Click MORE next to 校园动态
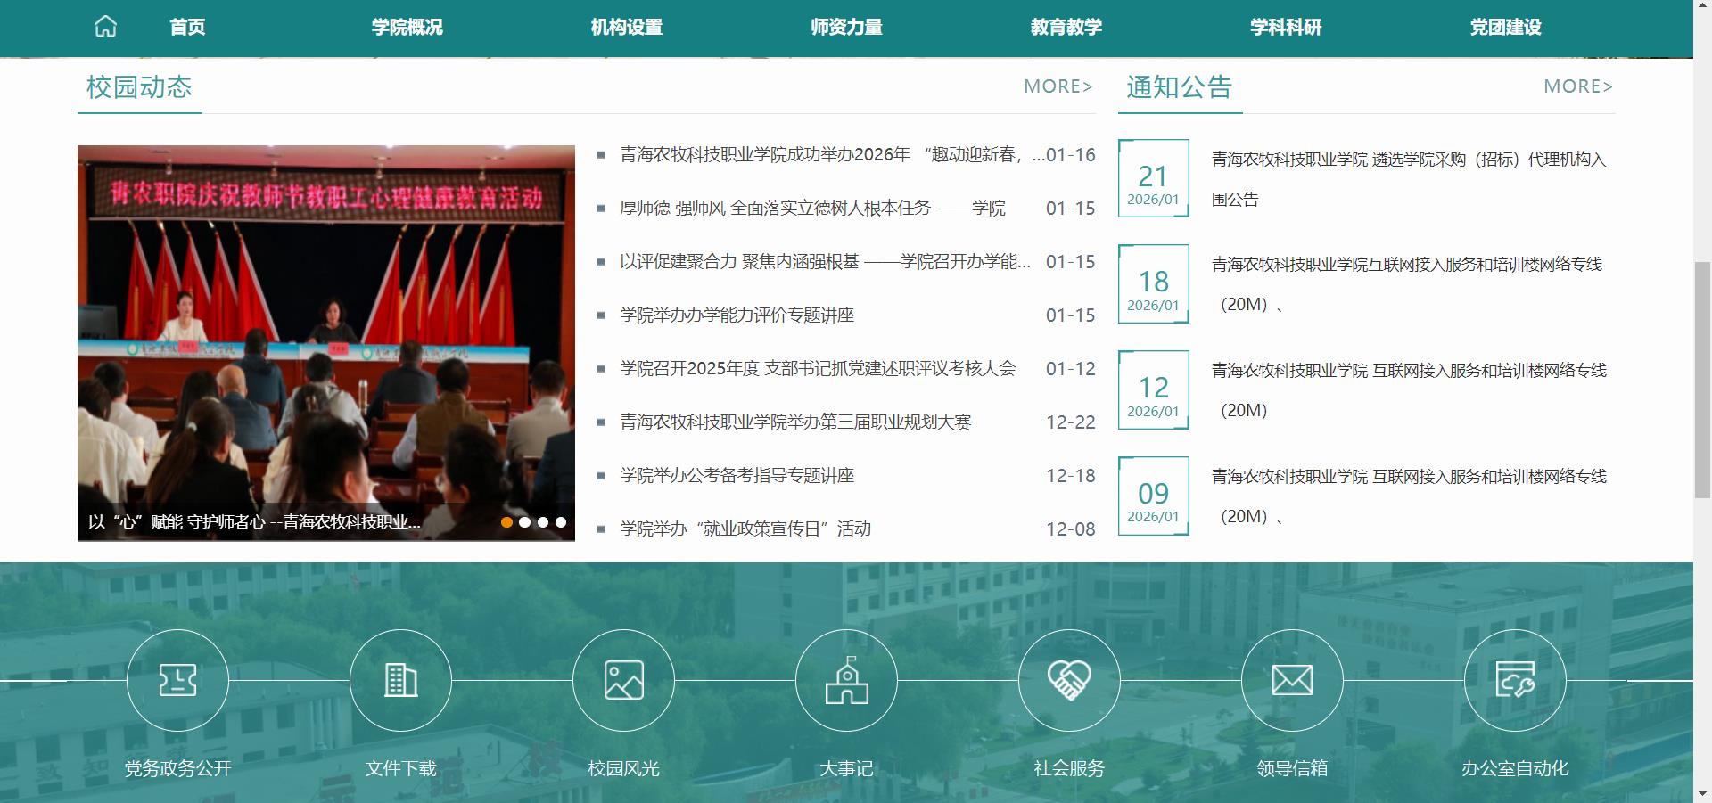 coord(1058,86)
